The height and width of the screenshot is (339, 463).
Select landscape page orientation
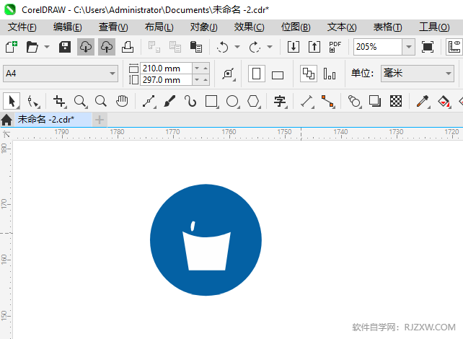pos(278,75)
